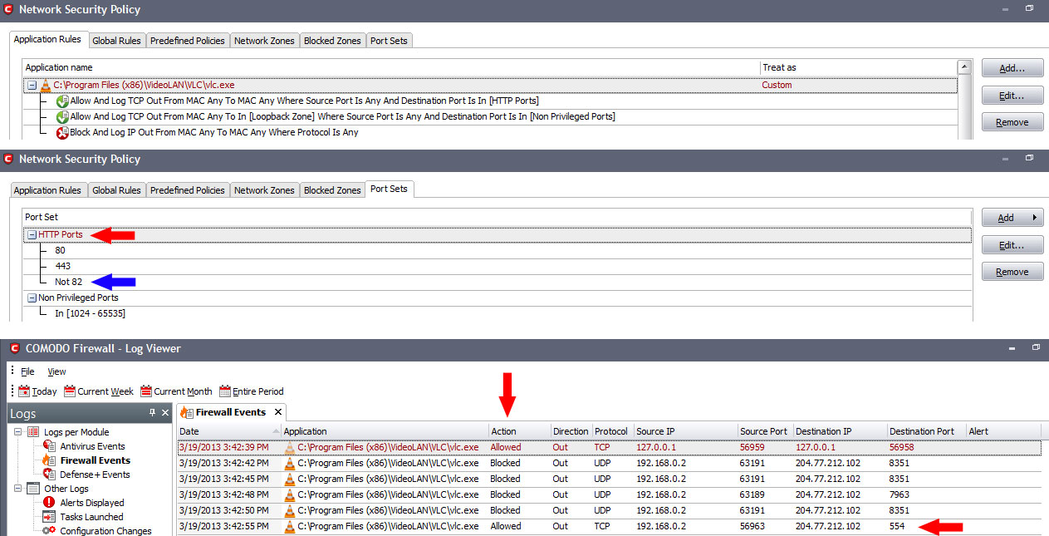
Task: Open the Add dropdown beside the Port Set list
Action: coord(1011,218)
